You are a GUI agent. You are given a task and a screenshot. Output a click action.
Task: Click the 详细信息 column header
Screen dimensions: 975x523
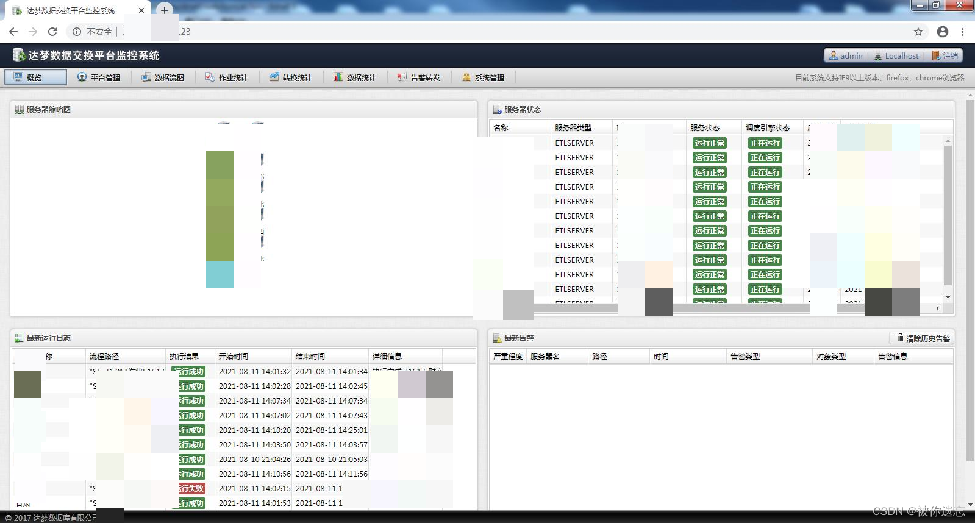(x=405, y=357)
